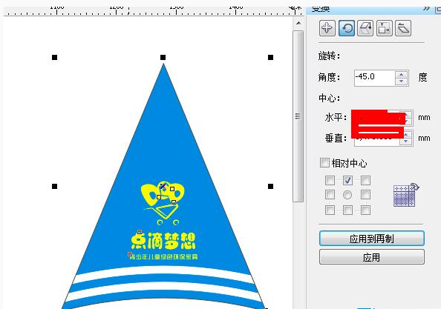The width and height of the screenshot is (441, 309).
Task: Select the Rotate transform icon
Action: point(347,28)
